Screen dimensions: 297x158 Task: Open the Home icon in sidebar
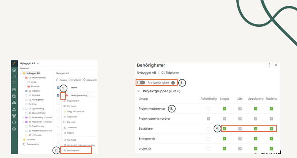tap(14, 70)
